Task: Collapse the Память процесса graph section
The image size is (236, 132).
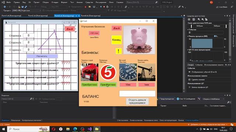Action: click(x=188, y=36)
